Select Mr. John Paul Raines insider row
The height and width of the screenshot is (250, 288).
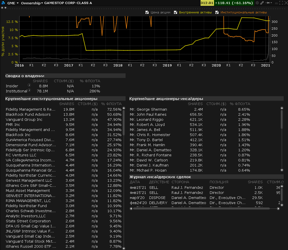click(x=190, y=114)
